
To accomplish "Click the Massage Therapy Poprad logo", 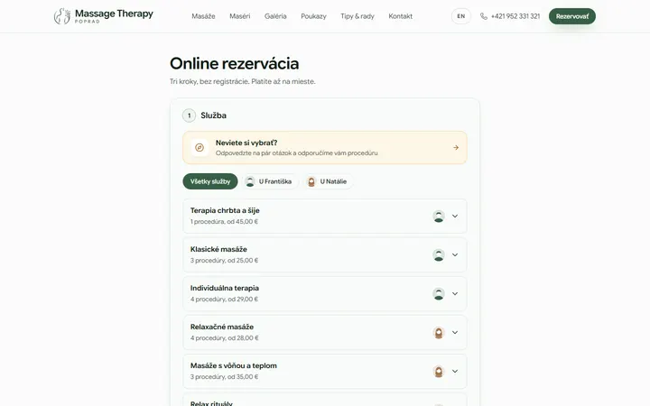I will pos(103,16).
